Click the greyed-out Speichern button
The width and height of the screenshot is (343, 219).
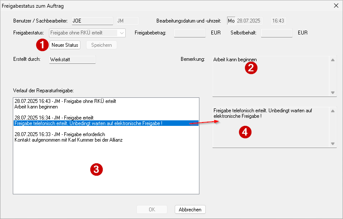click(101, 45)
